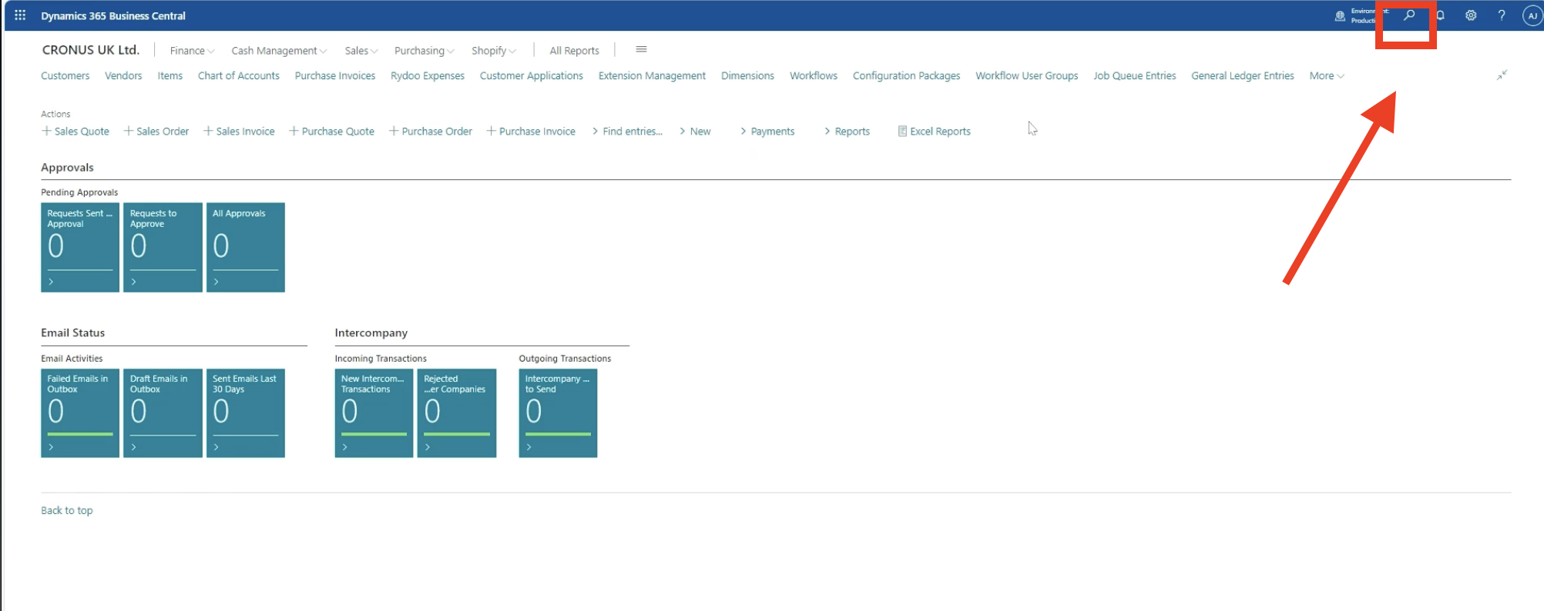
Task: Go to Items list
Action: click(170, 75)
